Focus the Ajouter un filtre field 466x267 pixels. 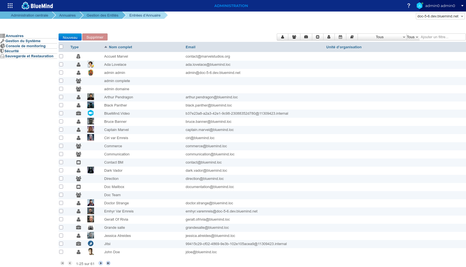pos(442,37)
